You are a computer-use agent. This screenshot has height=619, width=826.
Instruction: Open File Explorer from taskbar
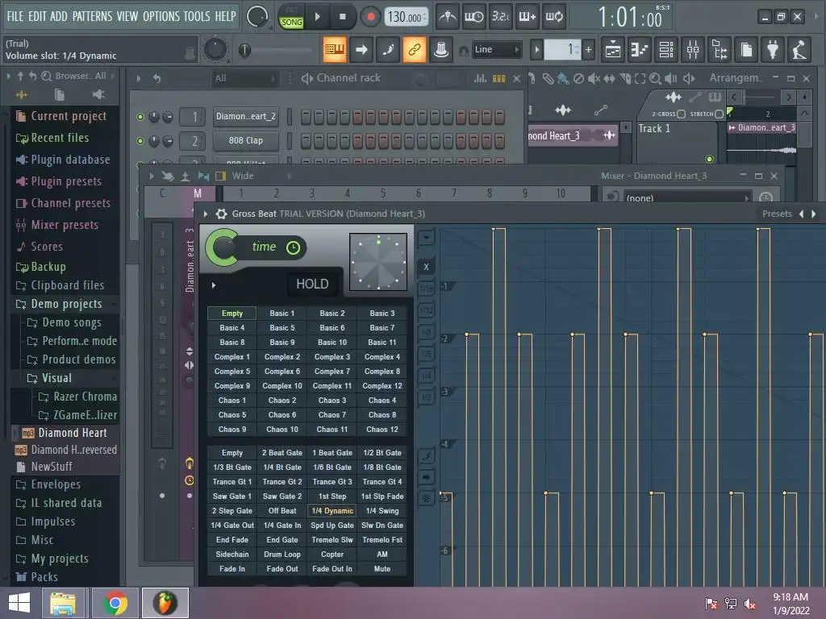63,603
